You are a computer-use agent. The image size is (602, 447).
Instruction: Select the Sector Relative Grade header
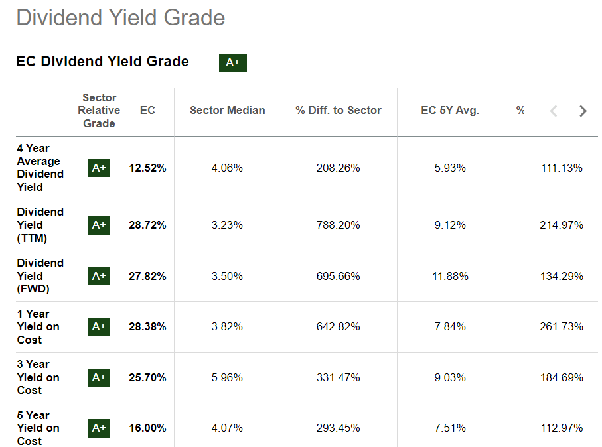pyautogui.click(x=99, y=110)
